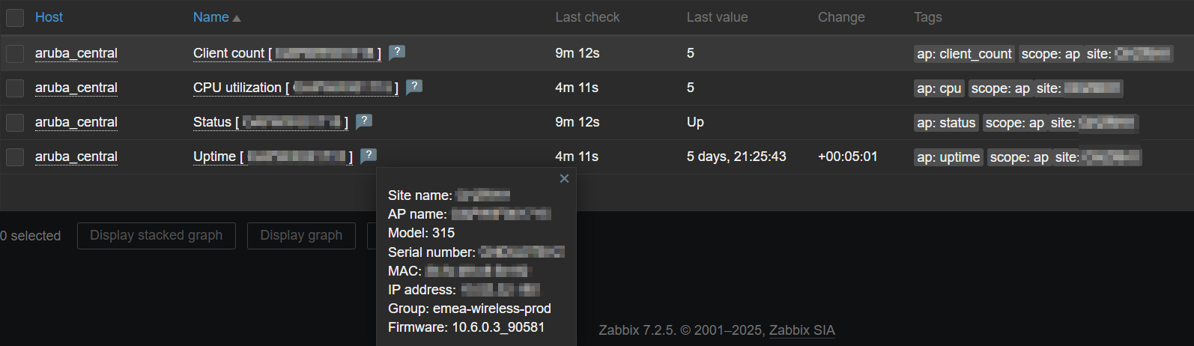1194x346 pixels.
Task: Click the help icon beside Client count item
Action: 397,52
